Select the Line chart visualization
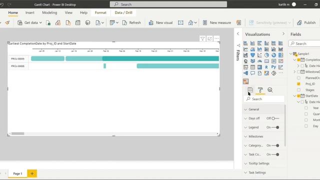The image size is (320, 180). [245, 49]
